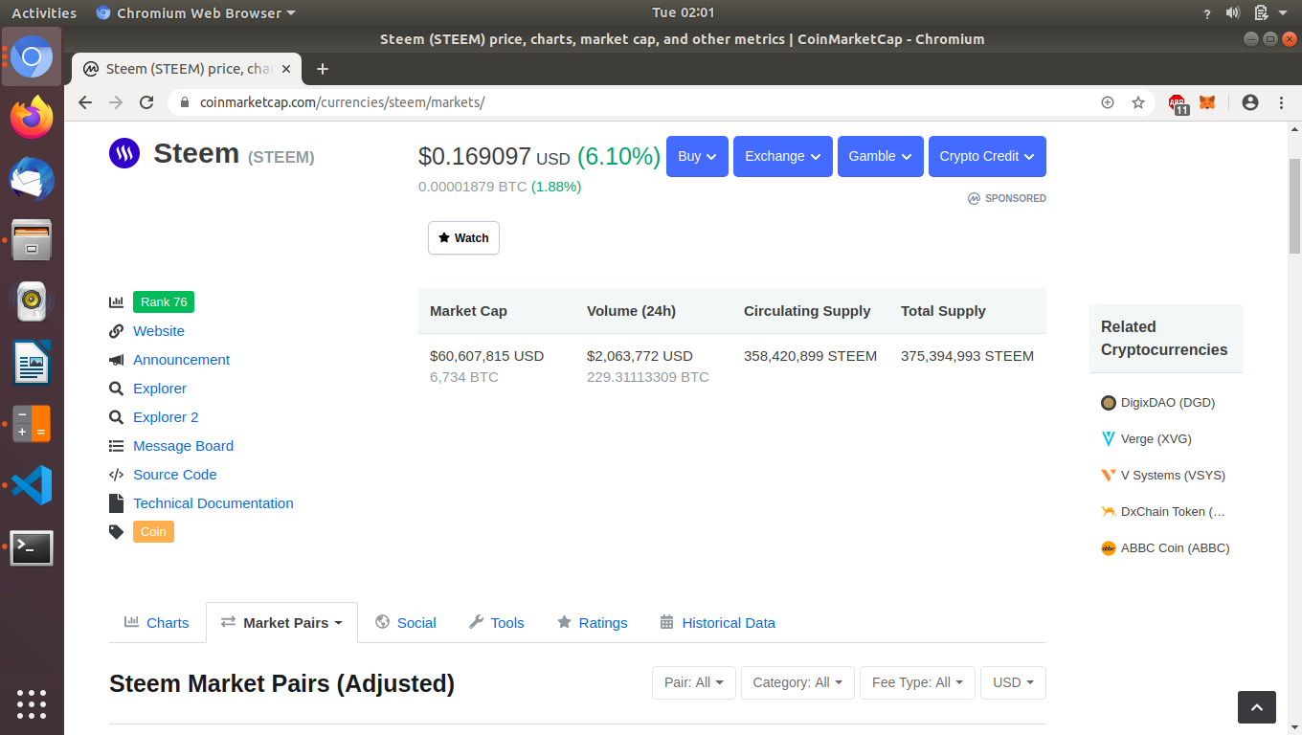Switch to the Ratings tab
The width and height of the screenshot is (1302, 735).
pyautogui.click(x=593, y=623)
